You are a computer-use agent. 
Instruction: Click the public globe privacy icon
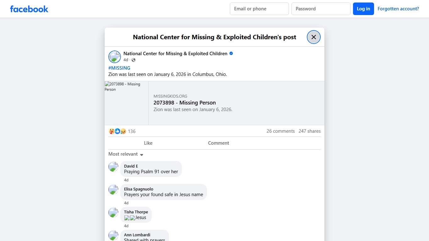pyautogui.click(x=133, y=60)
